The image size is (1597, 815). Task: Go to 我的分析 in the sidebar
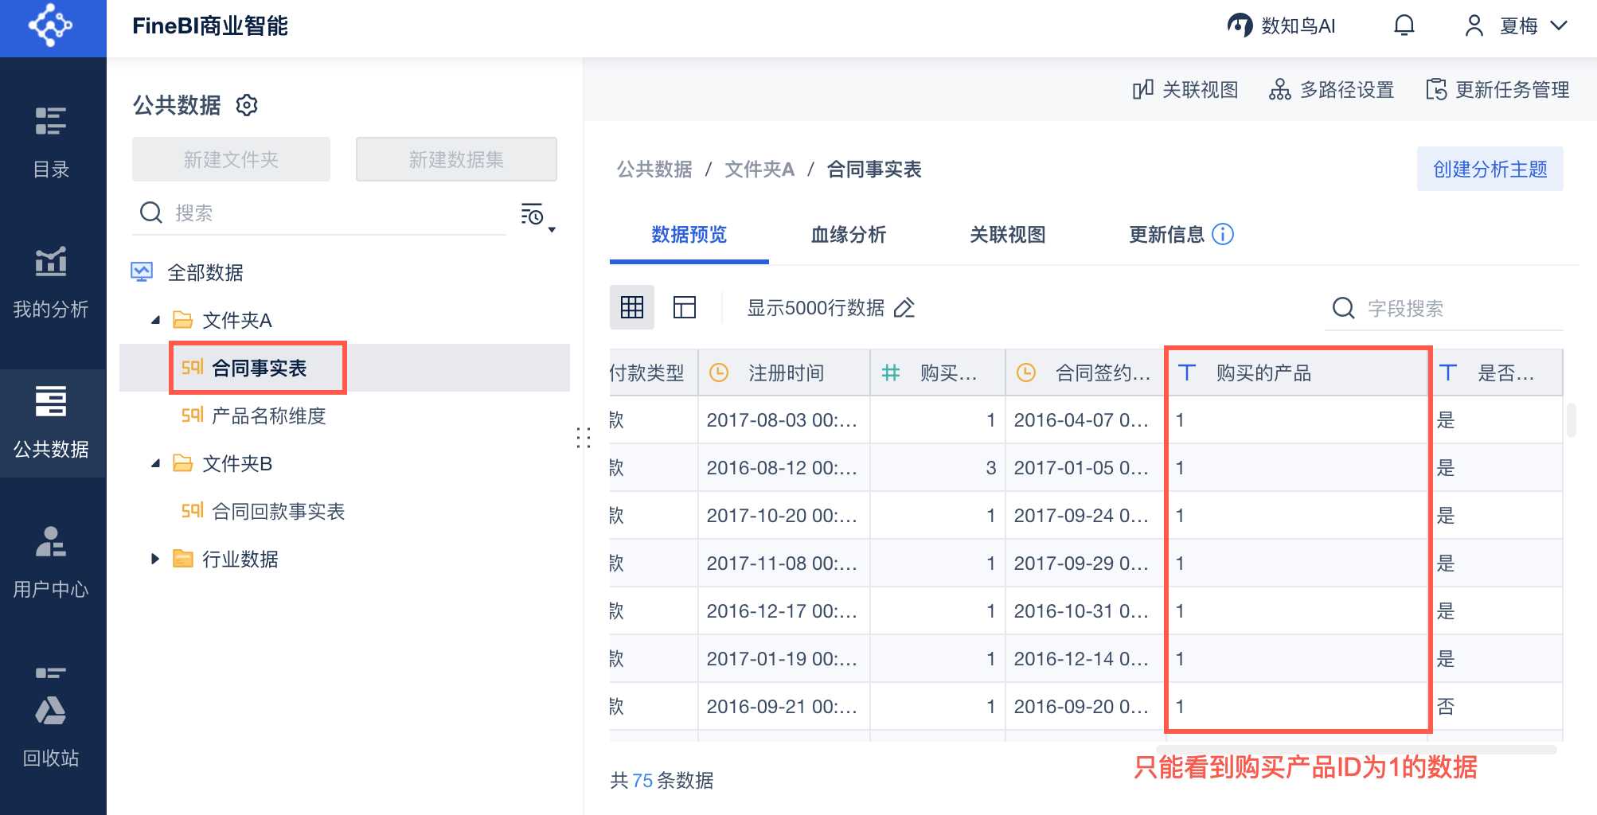click(x=51, y=282)
